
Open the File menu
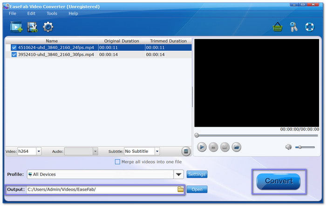click(13, 14)
